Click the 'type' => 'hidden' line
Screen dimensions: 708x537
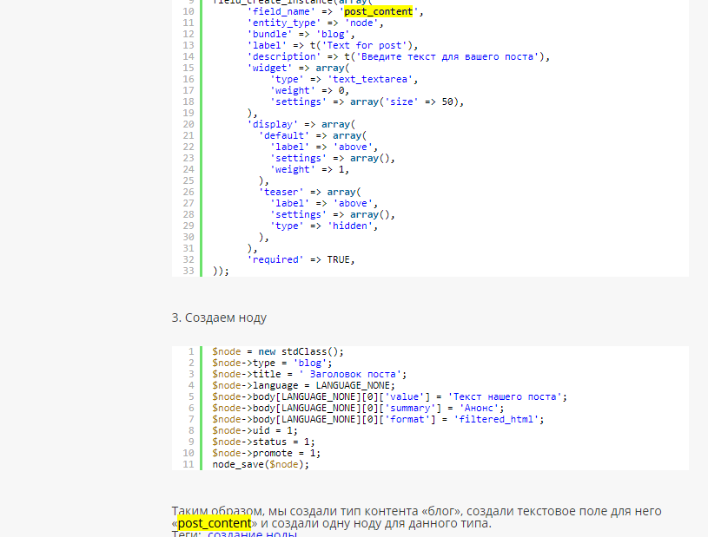[324, 226]
